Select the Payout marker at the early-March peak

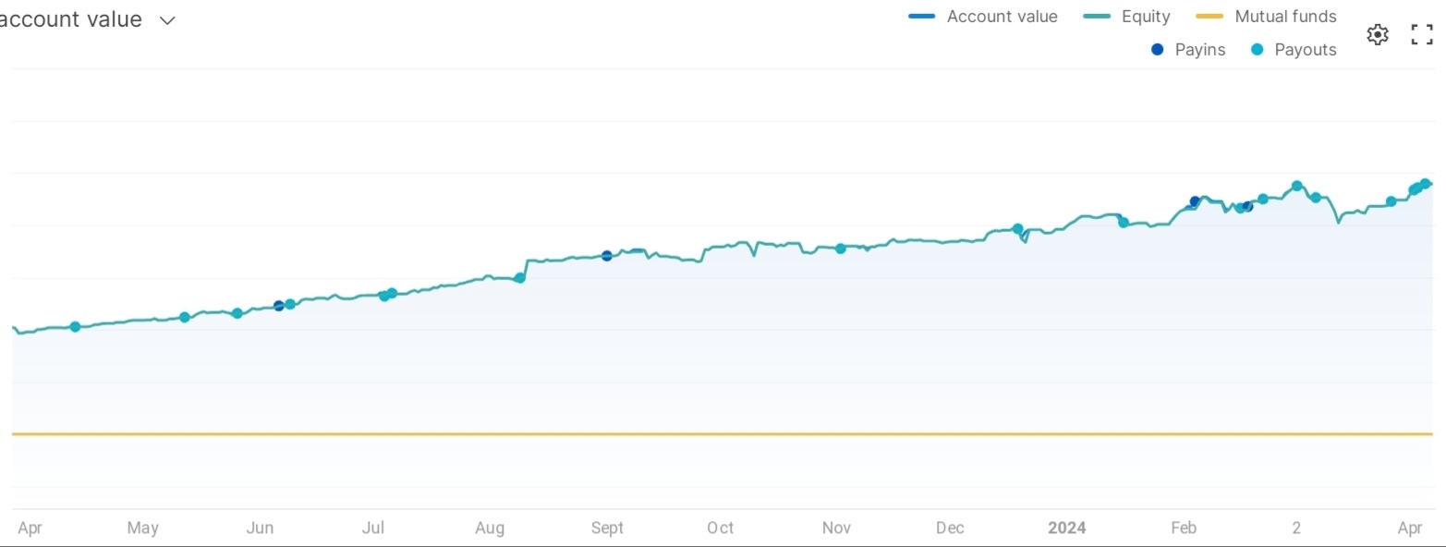1297,186
